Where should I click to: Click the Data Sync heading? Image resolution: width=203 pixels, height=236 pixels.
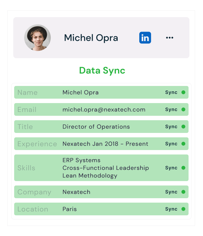click(102, 71)
